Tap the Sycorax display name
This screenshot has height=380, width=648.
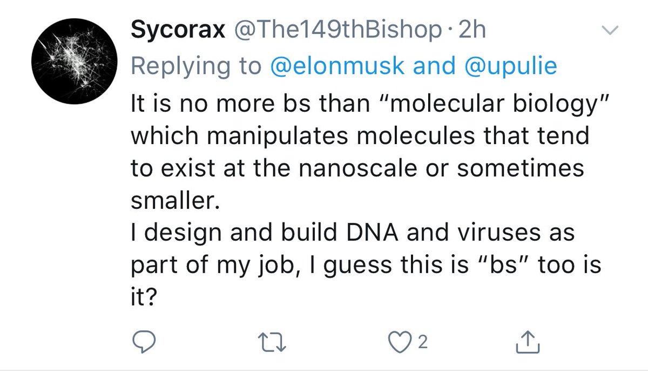coord(177,32)
